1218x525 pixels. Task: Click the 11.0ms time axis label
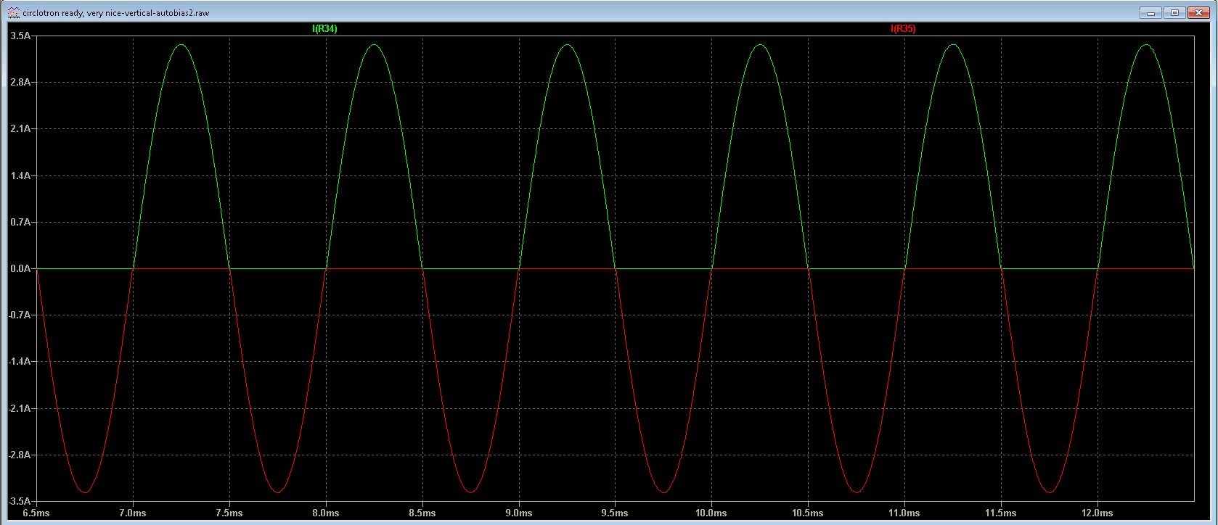click(904, 513)
